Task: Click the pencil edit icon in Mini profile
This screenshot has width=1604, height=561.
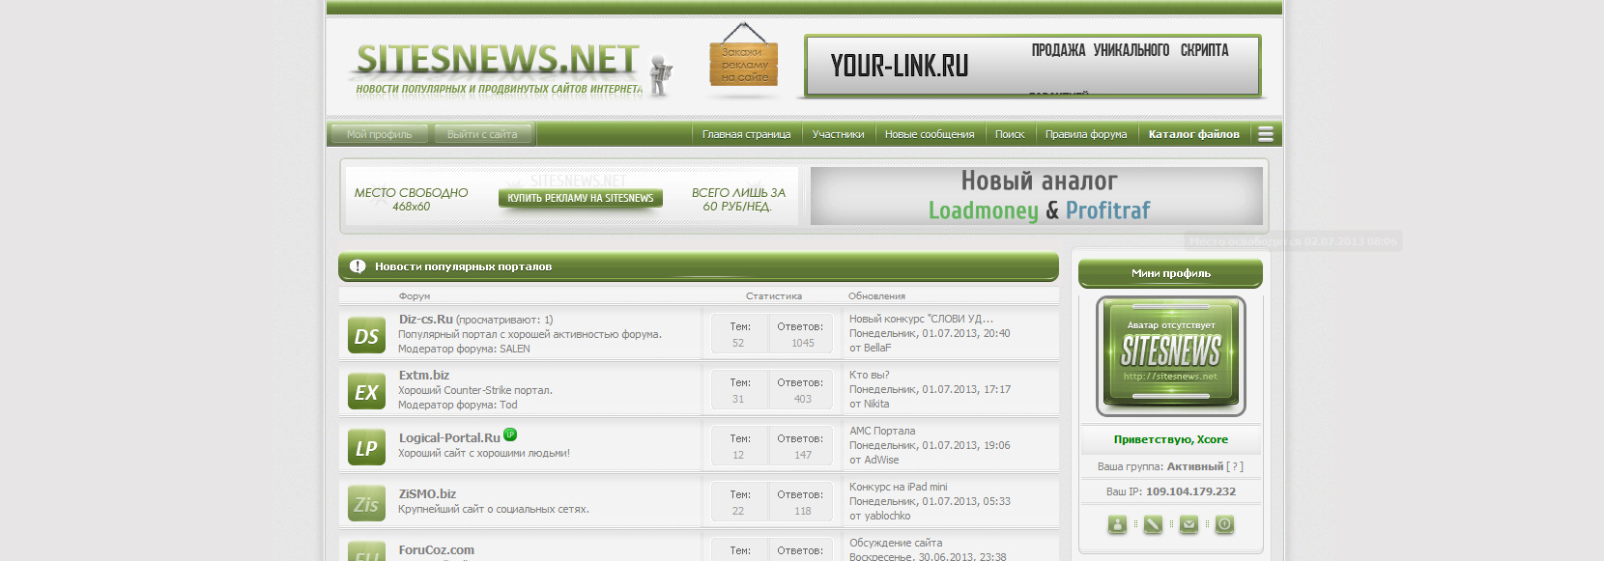Action: 1153,524
